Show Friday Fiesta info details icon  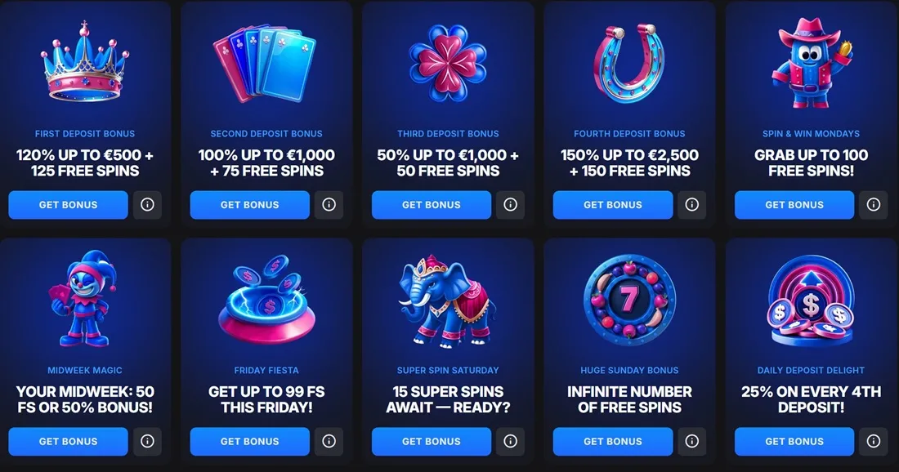329,441
